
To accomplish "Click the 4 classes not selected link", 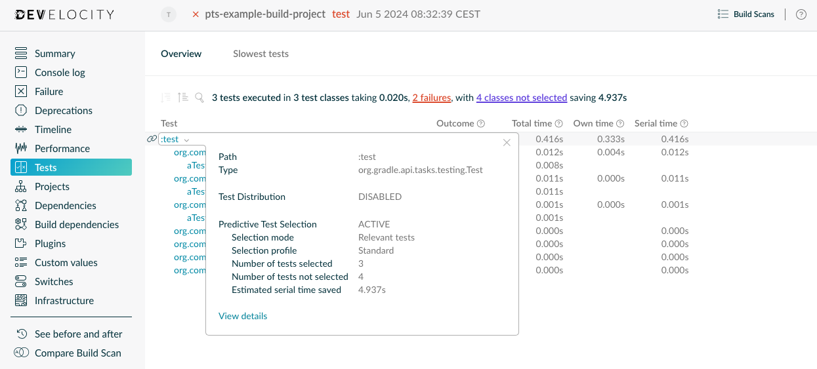I will tap(521, 98).
